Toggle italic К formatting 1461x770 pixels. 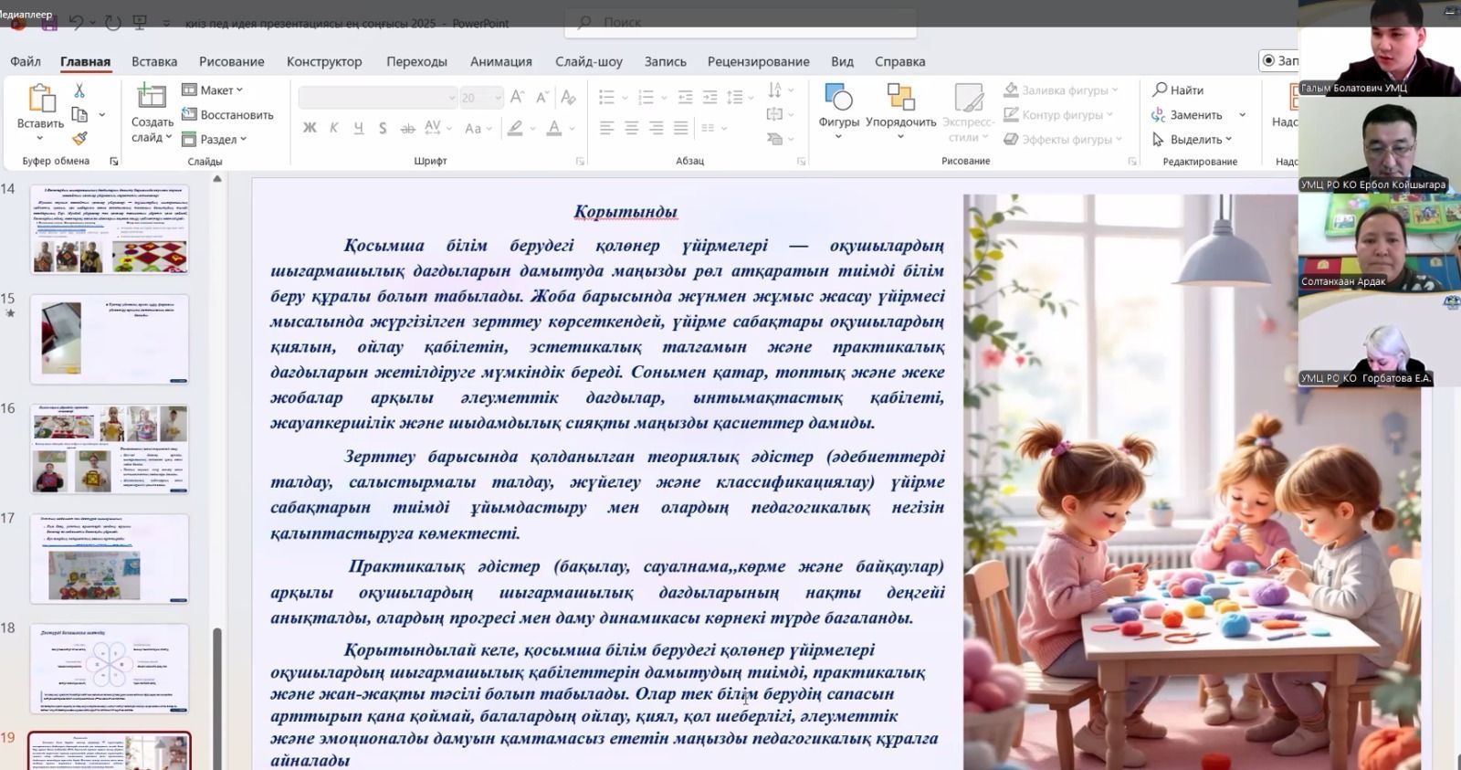tap(334, 128)
